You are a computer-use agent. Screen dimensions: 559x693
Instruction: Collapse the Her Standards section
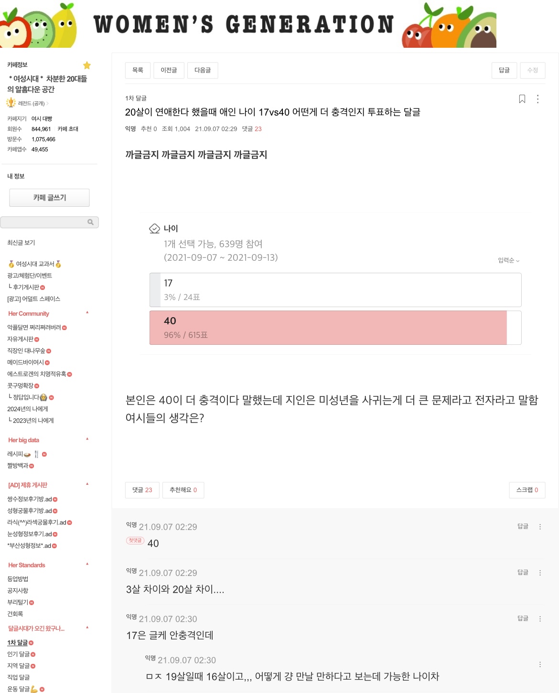pos(87,565)
